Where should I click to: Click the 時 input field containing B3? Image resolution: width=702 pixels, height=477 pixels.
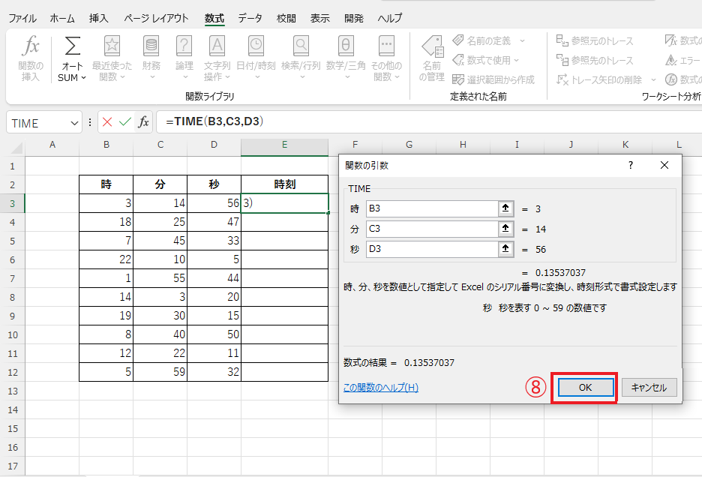pyautogui.click(x=432, y=208)
